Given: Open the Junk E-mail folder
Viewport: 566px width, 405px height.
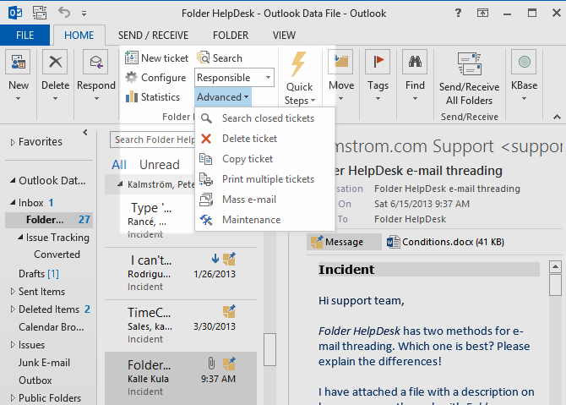Looking at the screenshot, I should tap(44, 363).
